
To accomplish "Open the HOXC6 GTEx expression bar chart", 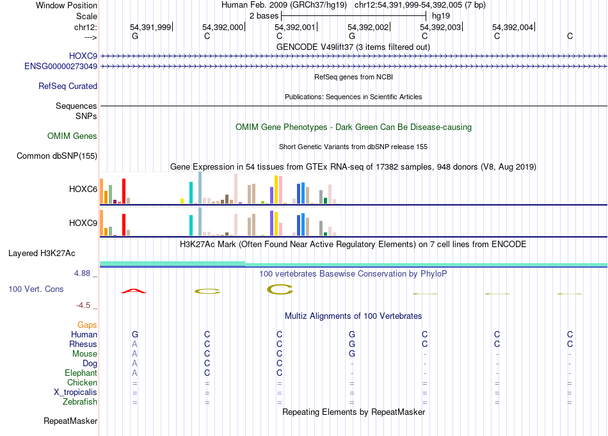I will click(220, 188).
